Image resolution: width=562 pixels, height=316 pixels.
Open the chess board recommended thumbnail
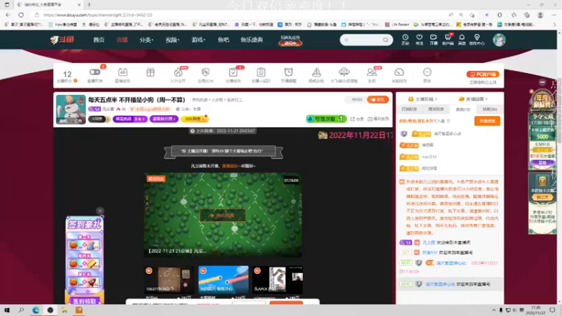169,279
